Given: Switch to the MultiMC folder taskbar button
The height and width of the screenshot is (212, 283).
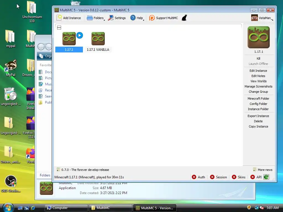Looking at the screenshot, I should [110, 208].
